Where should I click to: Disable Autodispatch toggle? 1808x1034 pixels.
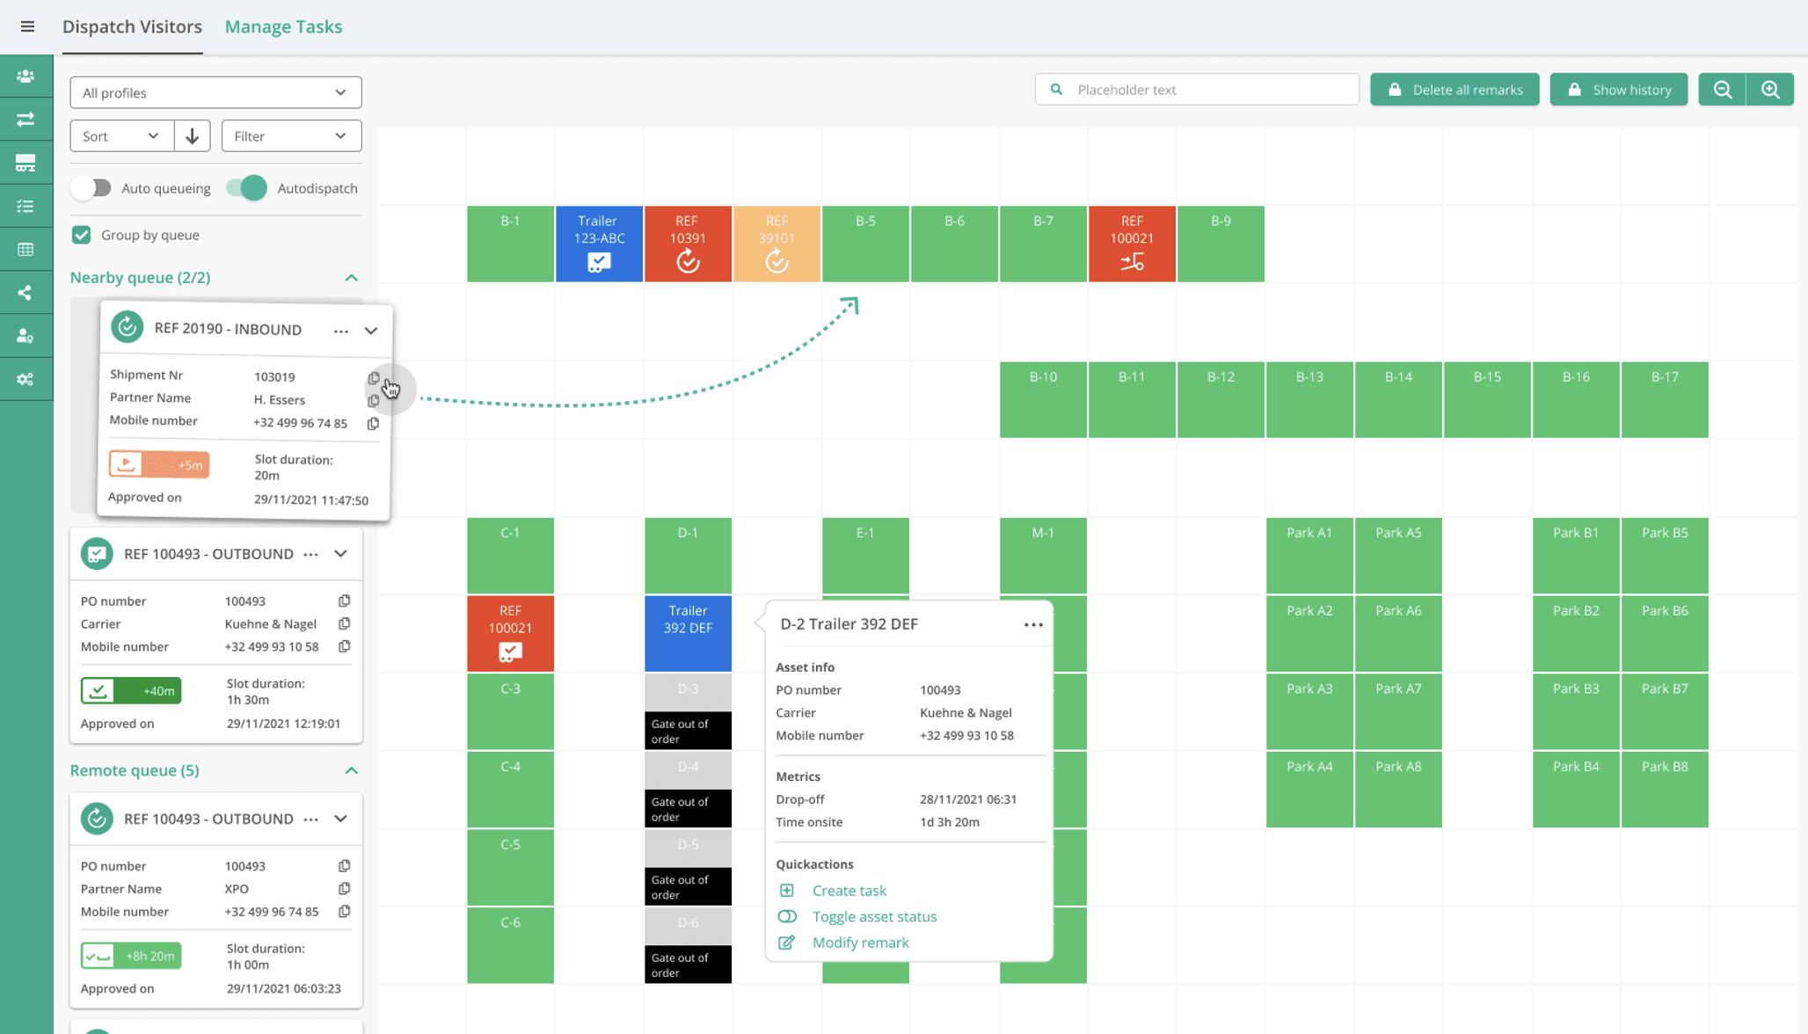(x=246, y=188)
